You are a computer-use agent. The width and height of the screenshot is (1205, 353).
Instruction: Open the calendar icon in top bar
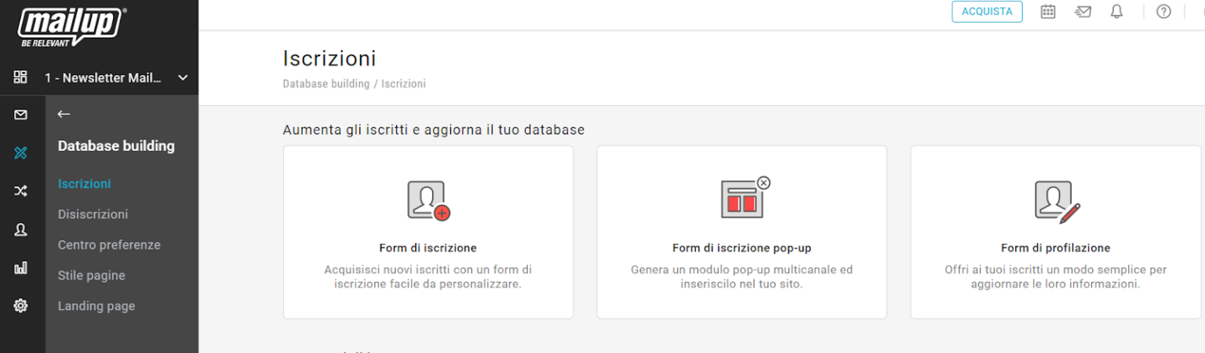click(1048, 12)
